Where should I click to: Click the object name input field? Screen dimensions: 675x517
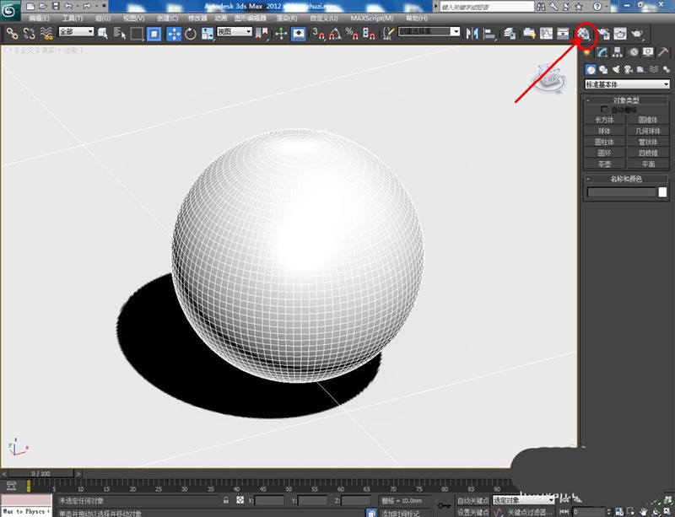(x=621, y=192)
